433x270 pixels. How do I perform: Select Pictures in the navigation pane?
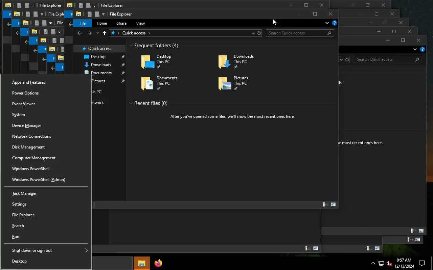pos(98,81)
